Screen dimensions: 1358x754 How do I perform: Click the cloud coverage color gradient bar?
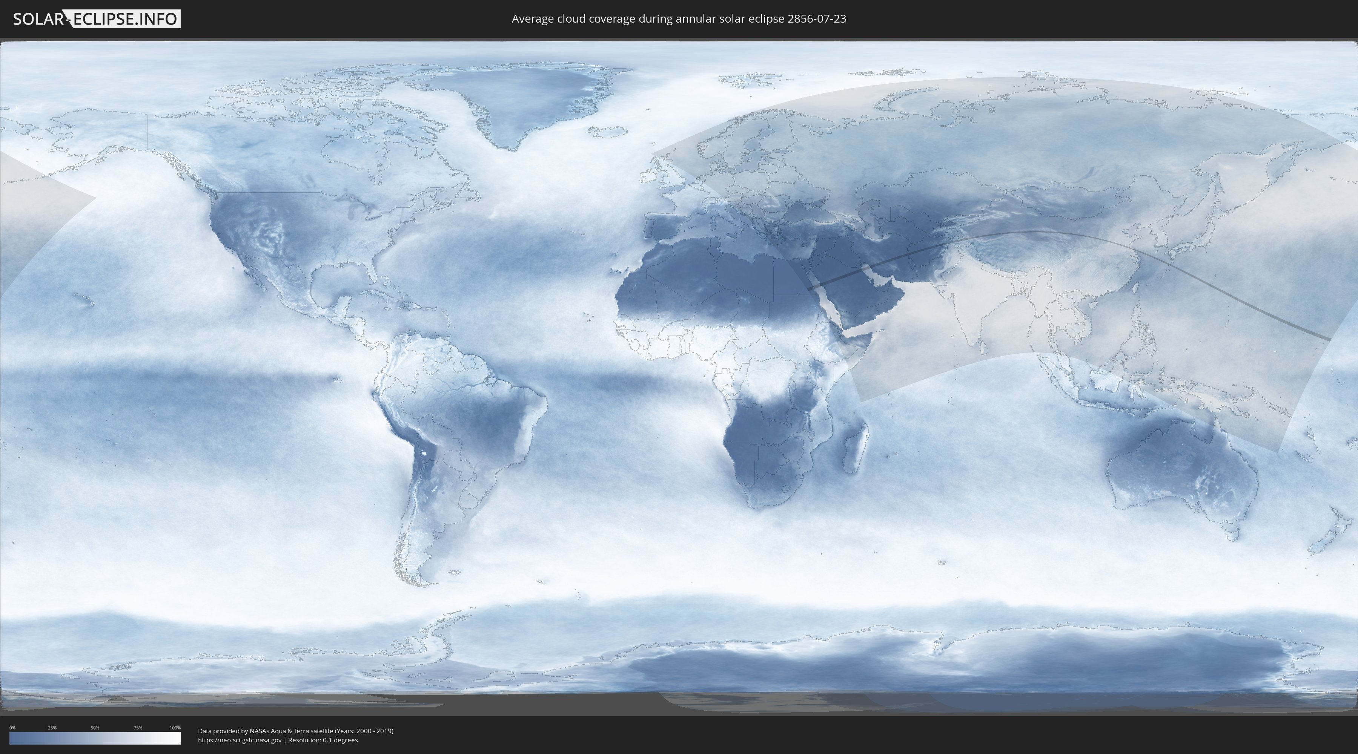95,738
